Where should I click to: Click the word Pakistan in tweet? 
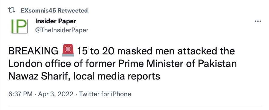(217, 64)
